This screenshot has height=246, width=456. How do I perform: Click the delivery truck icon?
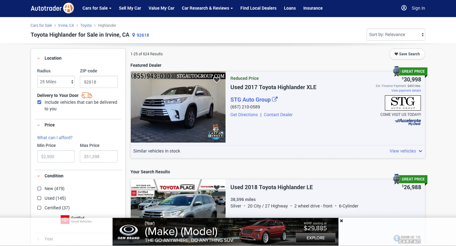[x=87, y=95]
